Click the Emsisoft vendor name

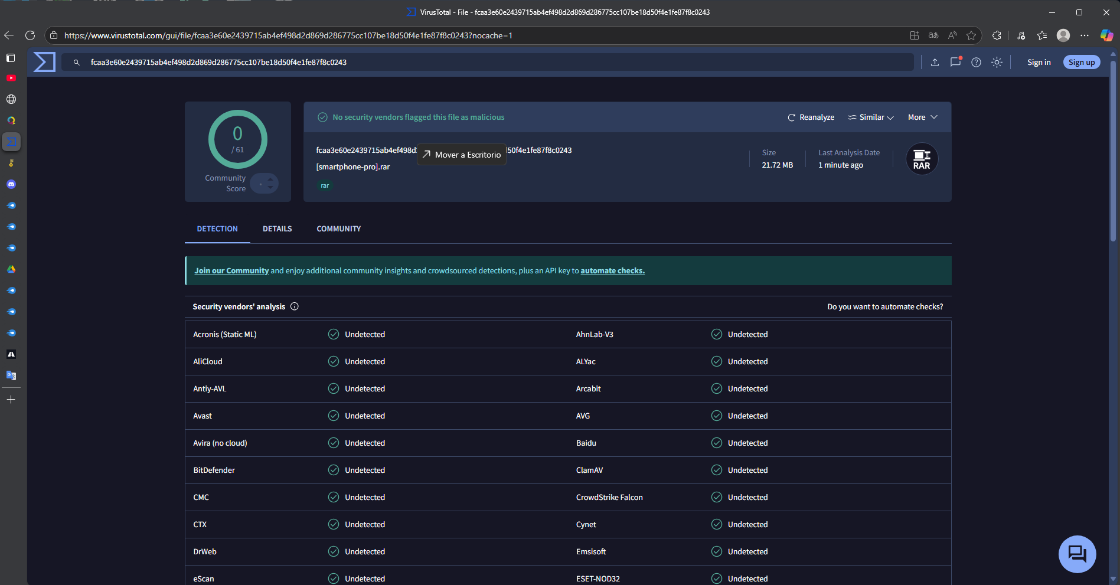591,552
